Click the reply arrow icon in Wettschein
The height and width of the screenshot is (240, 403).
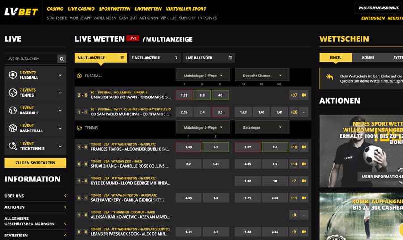329,77
